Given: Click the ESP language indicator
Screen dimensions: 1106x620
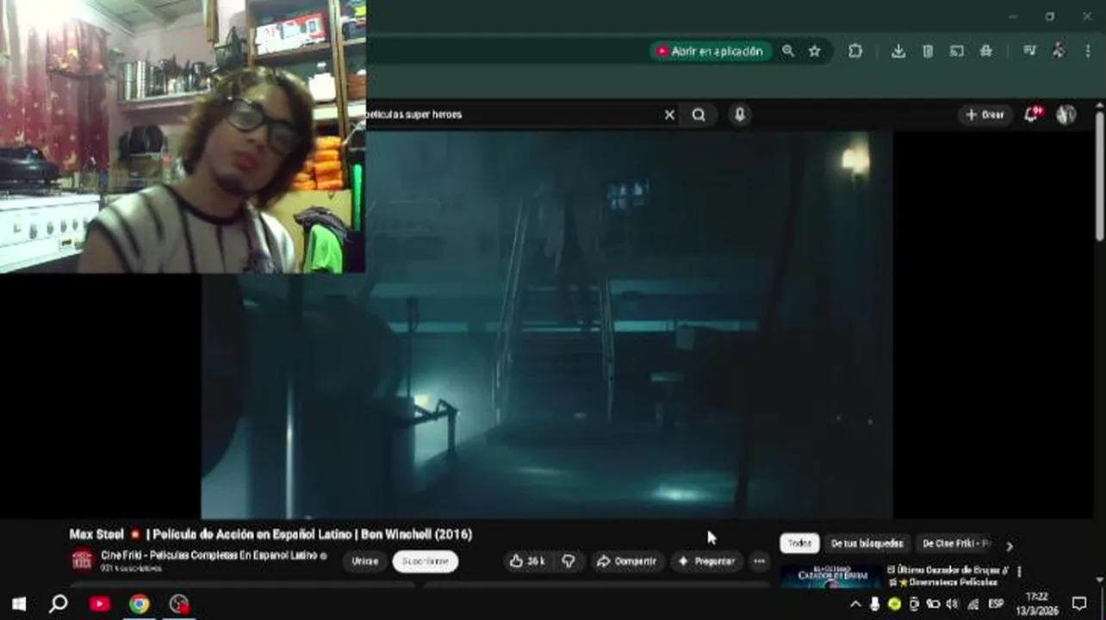Looking at the screenshot, I should (x=996, y=604).
